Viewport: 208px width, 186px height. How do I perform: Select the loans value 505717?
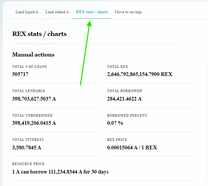click(x=20, y=74)
